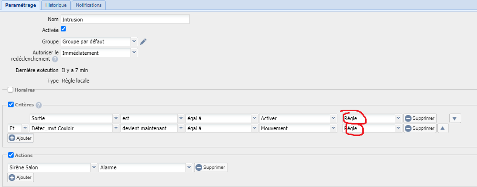This screenshot has width=477, height=187.
Task: Click the Nom field containing Intrusion
Action: 125,19
